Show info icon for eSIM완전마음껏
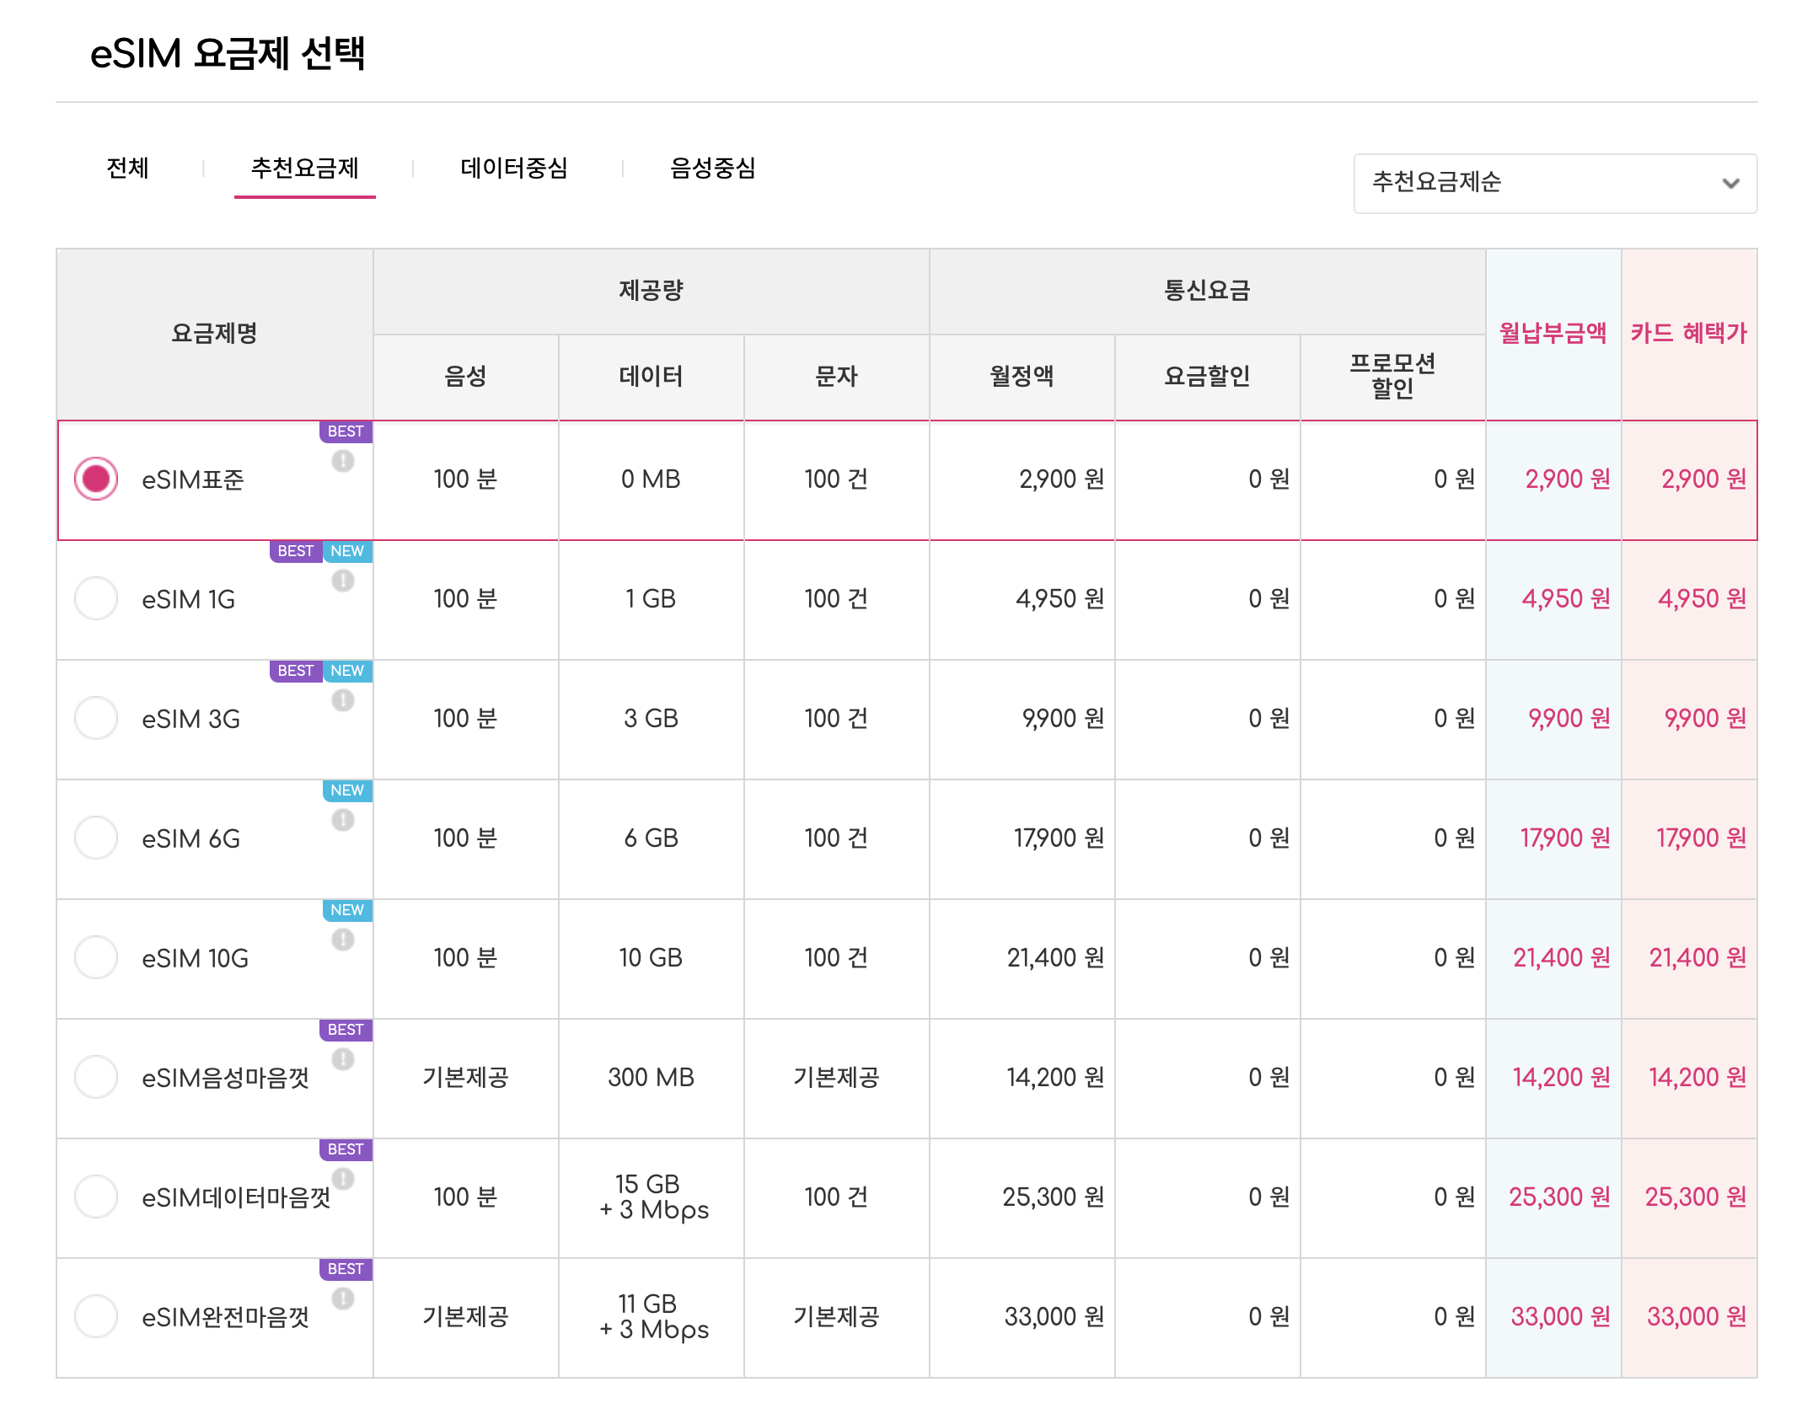 (342, 1299)
